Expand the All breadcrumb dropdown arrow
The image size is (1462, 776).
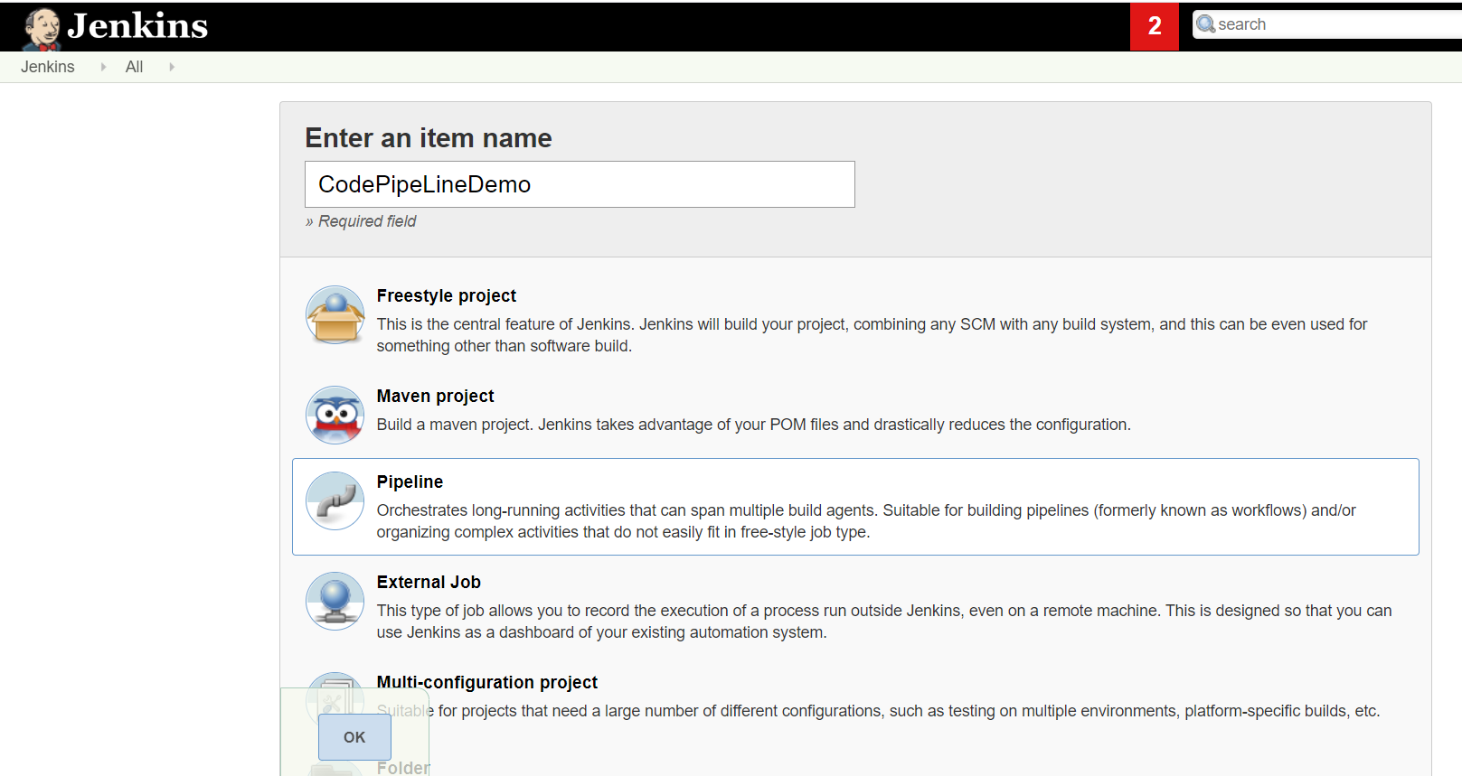(172, 67)
